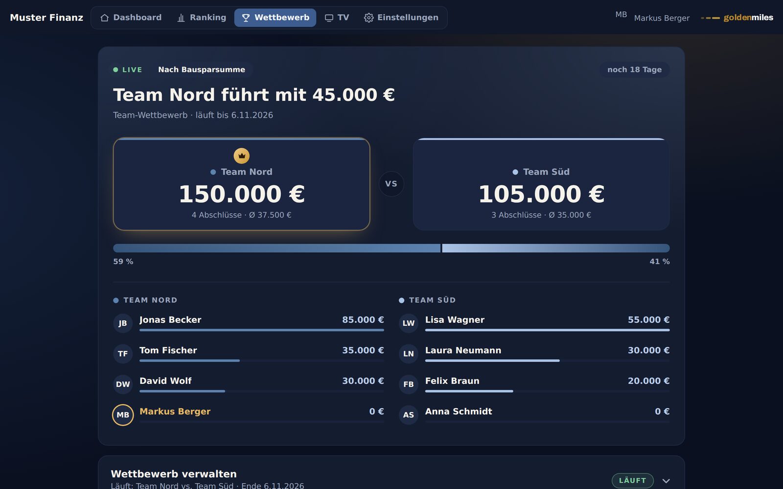Click Tom Fischer's 35.000 € value

tap(363, 351)
